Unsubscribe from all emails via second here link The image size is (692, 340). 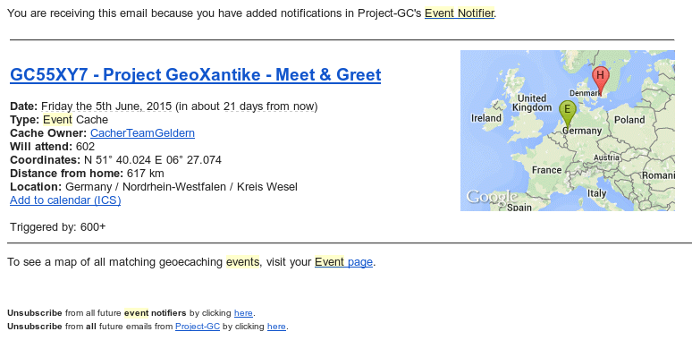tap(276, 327)
